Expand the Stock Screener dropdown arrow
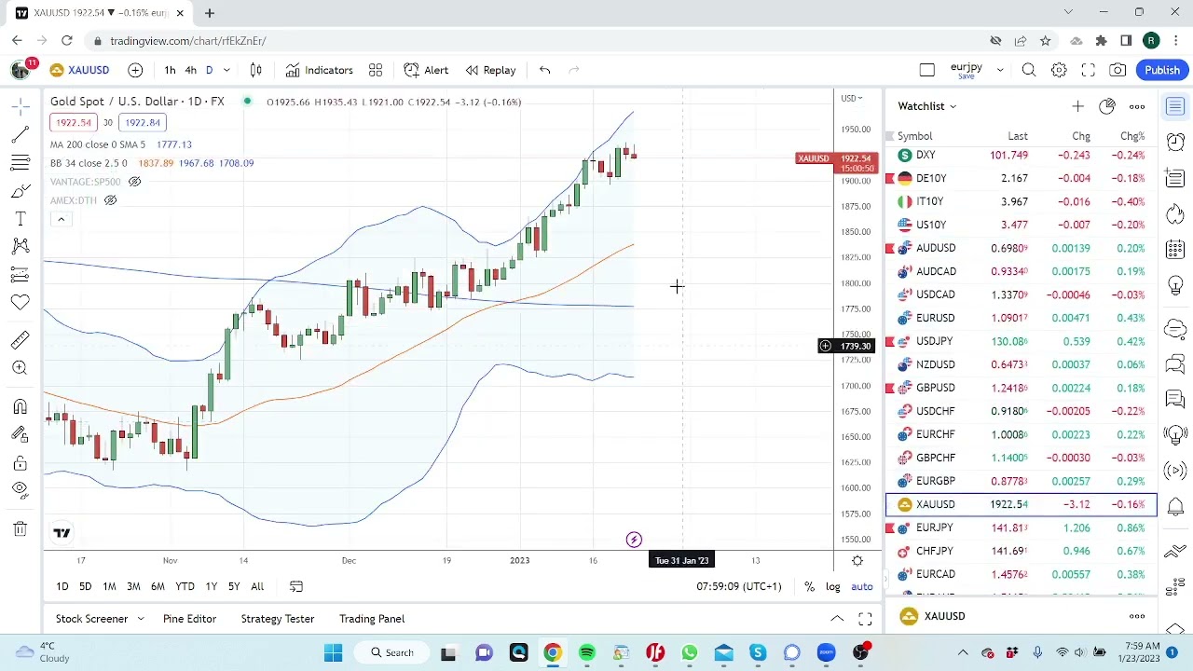 point(141,619)
